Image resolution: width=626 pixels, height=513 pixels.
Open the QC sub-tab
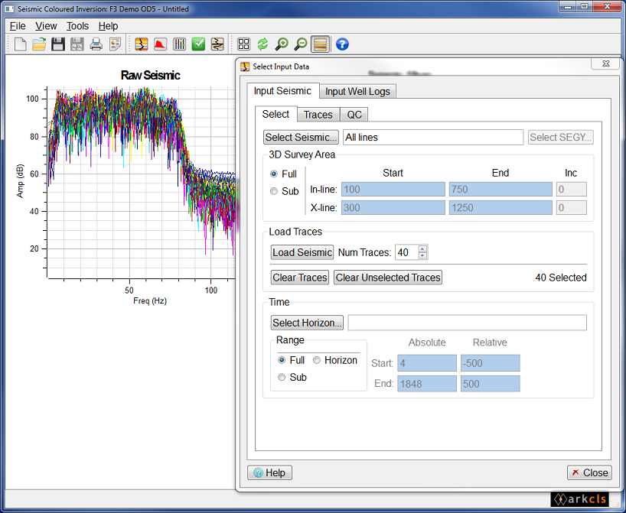pyautogui.click(x=354, y=115)
